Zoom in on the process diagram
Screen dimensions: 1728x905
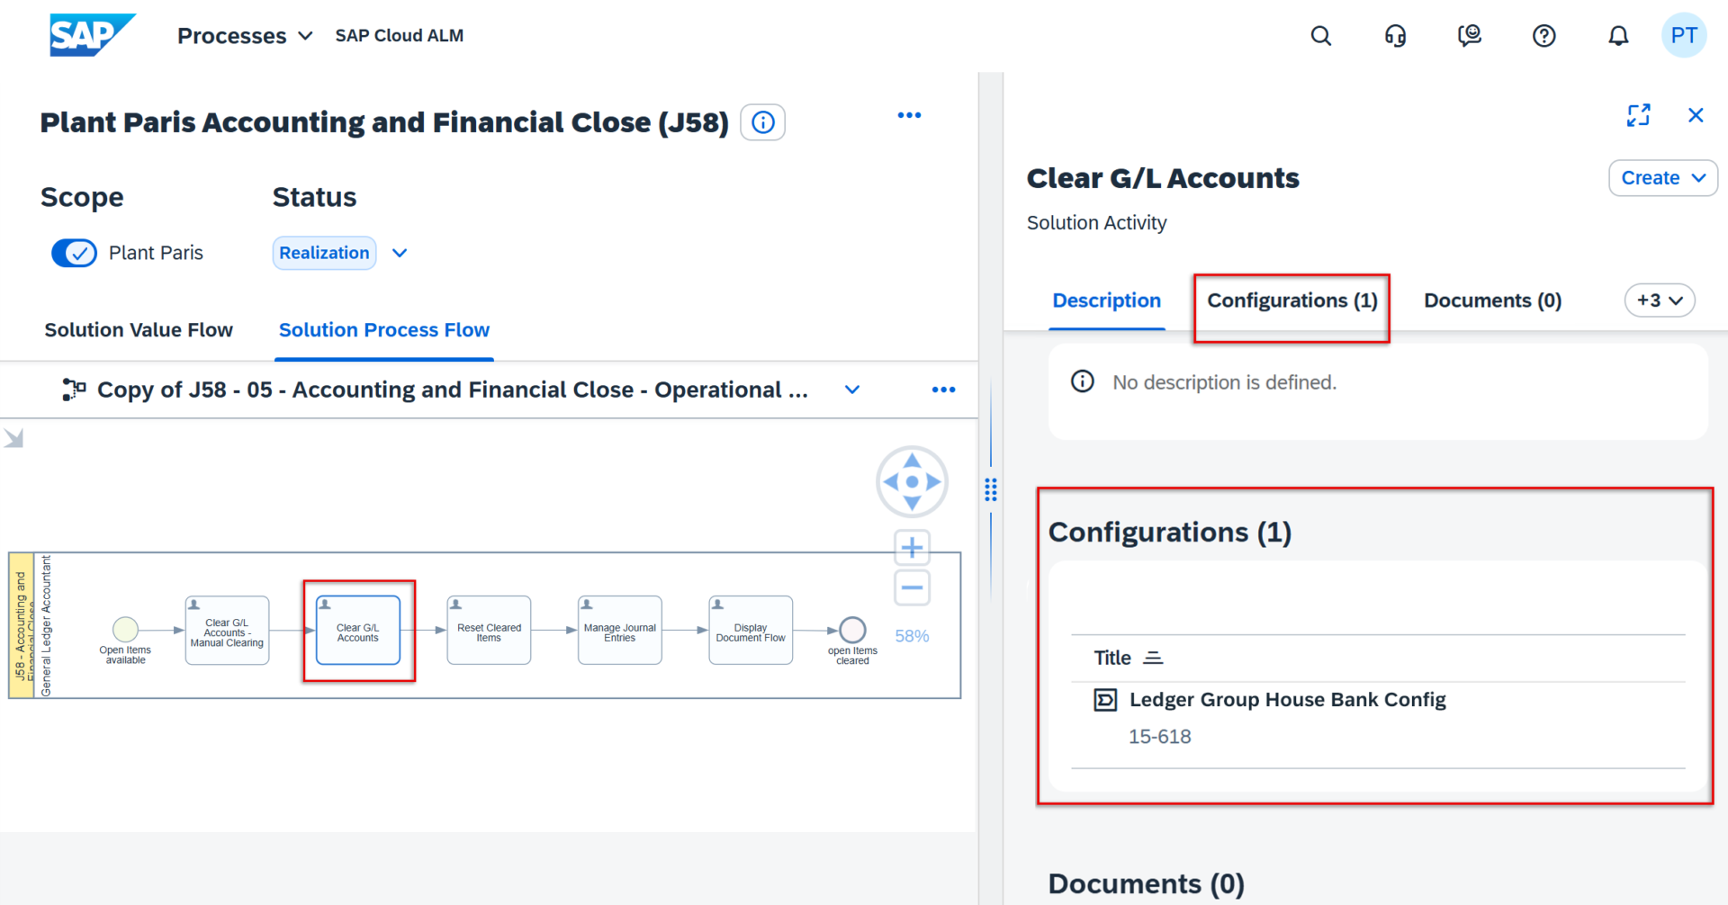[x=912, y=547]
